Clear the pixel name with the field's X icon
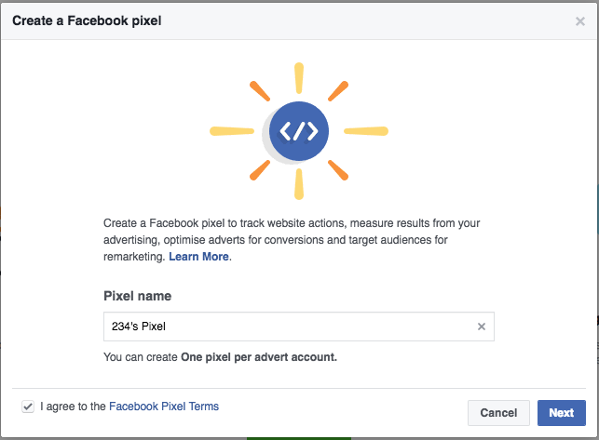Screen dimensions: 599x440 pyautogui.click(x=482, y=327)
